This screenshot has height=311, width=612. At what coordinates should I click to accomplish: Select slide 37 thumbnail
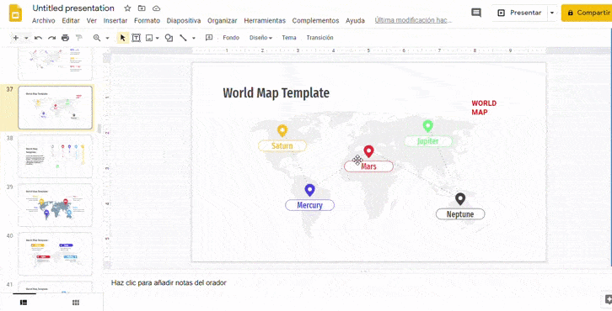55,108
